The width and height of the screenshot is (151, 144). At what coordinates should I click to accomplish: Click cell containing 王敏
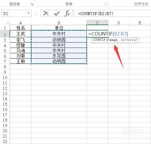[x=20, y=61]
